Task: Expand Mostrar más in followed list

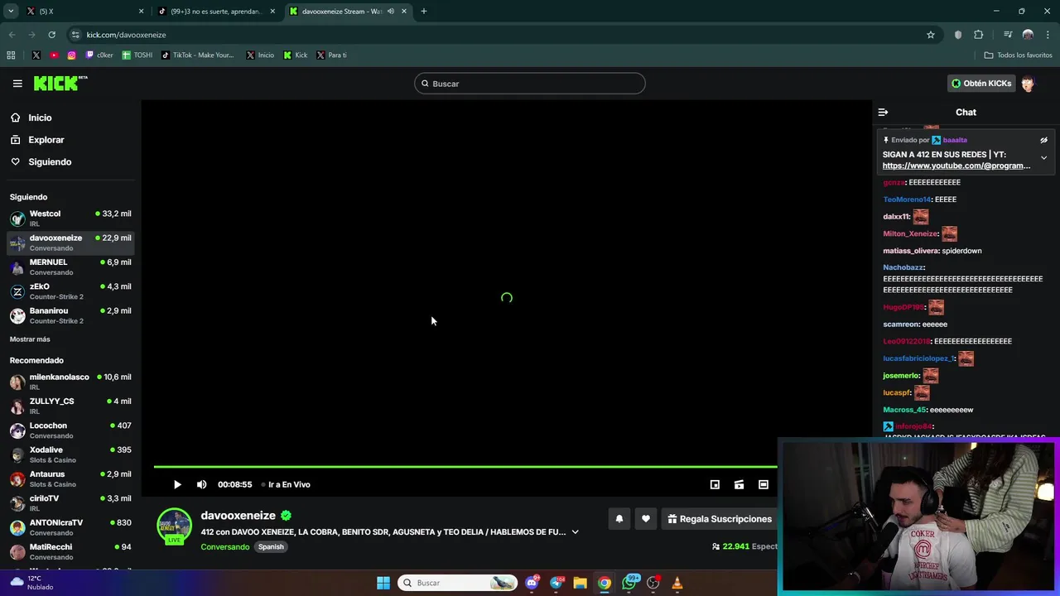Action: pyautogui.click(x=30, y=339)
